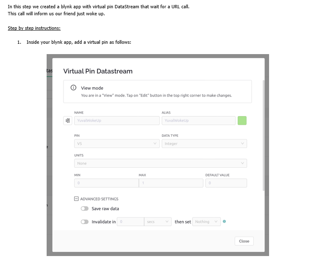Viewport: 319px width, 261px height.
Task: Click the Alias input field
Action: pyautogui.click(x=198, y=121)
